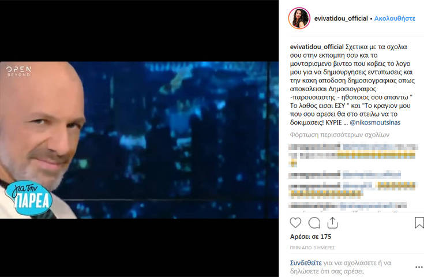View who liked via Αρέσει σε 175
This screenshot has width=424, height=277.
click(x=310, y=237)
